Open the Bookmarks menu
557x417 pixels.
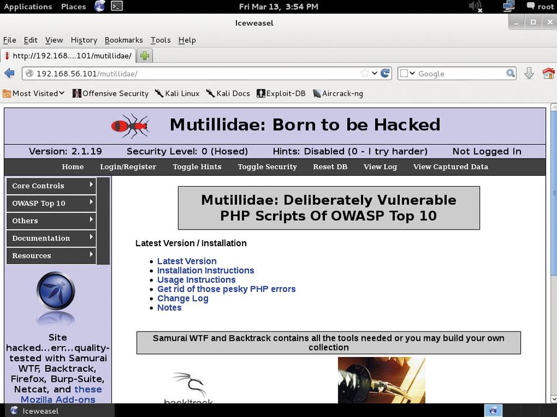click(x=124, y=40)
